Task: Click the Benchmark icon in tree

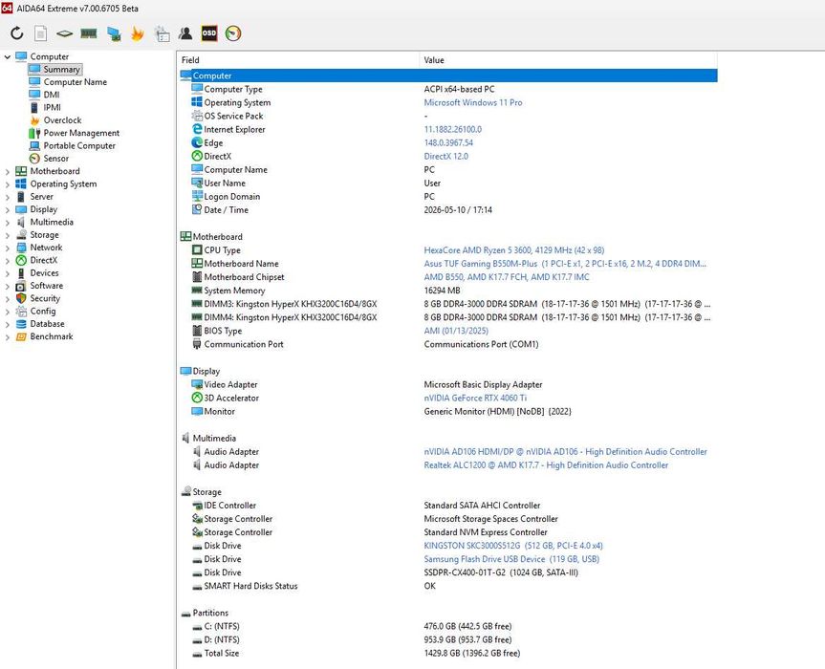Action: click(x=21, y=336)
